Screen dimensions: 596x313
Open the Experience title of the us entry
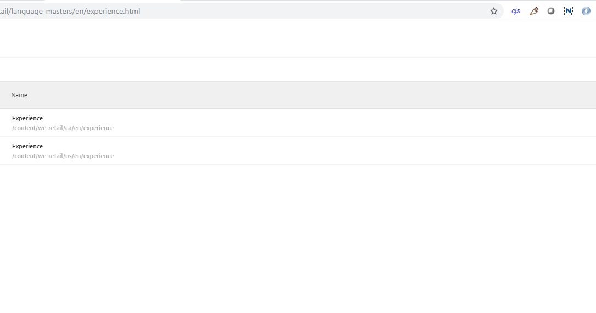27,146
